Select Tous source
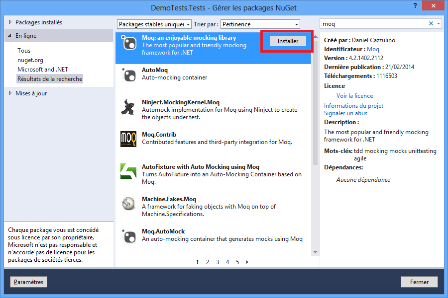448x298 pixels. pyautogui.click(x=24, y=51)
